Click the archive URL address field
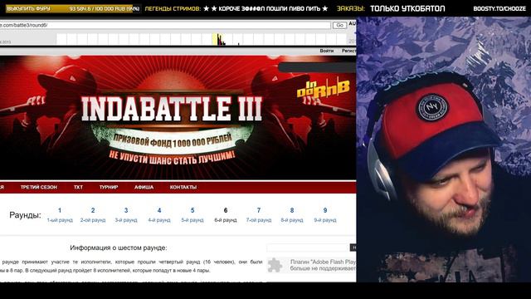Viewport: 531px width, 299px height. click(x=165, y=26)
